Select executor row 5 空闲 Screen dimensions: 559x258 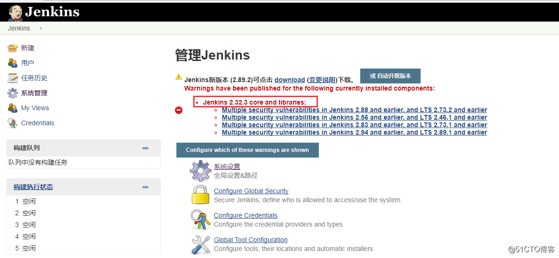pos(83,248)
